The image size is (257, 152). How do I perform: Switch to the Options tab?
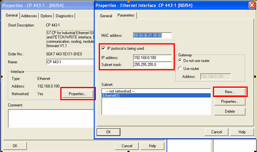[x=46, y=16]
